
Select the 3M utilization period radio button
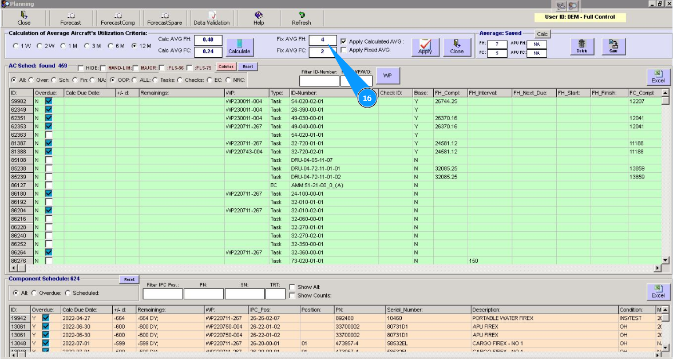pos(88,46)
